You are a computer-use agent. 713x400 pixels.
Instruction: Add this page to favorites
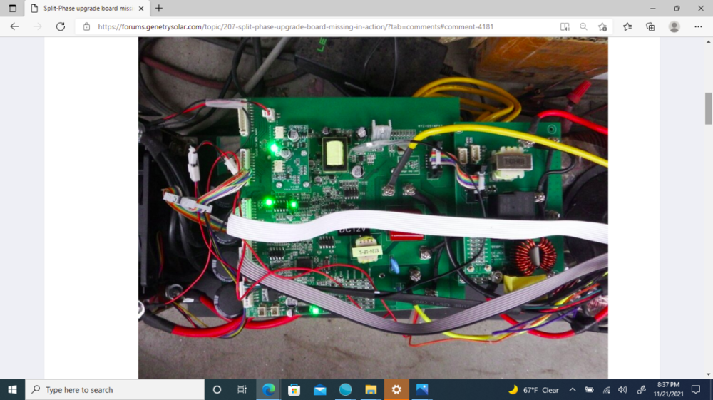coord(602,27)
